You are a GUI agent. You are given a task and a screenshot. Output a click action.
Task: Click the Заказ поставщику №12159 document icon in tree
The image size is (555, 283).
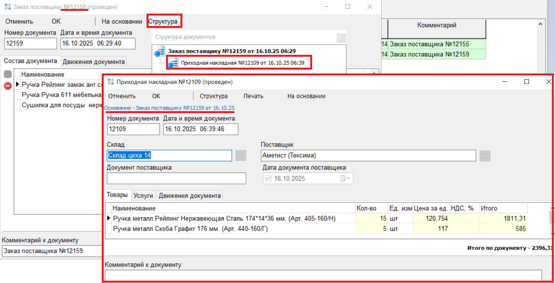pyautogui.click(x=160, y=51)
